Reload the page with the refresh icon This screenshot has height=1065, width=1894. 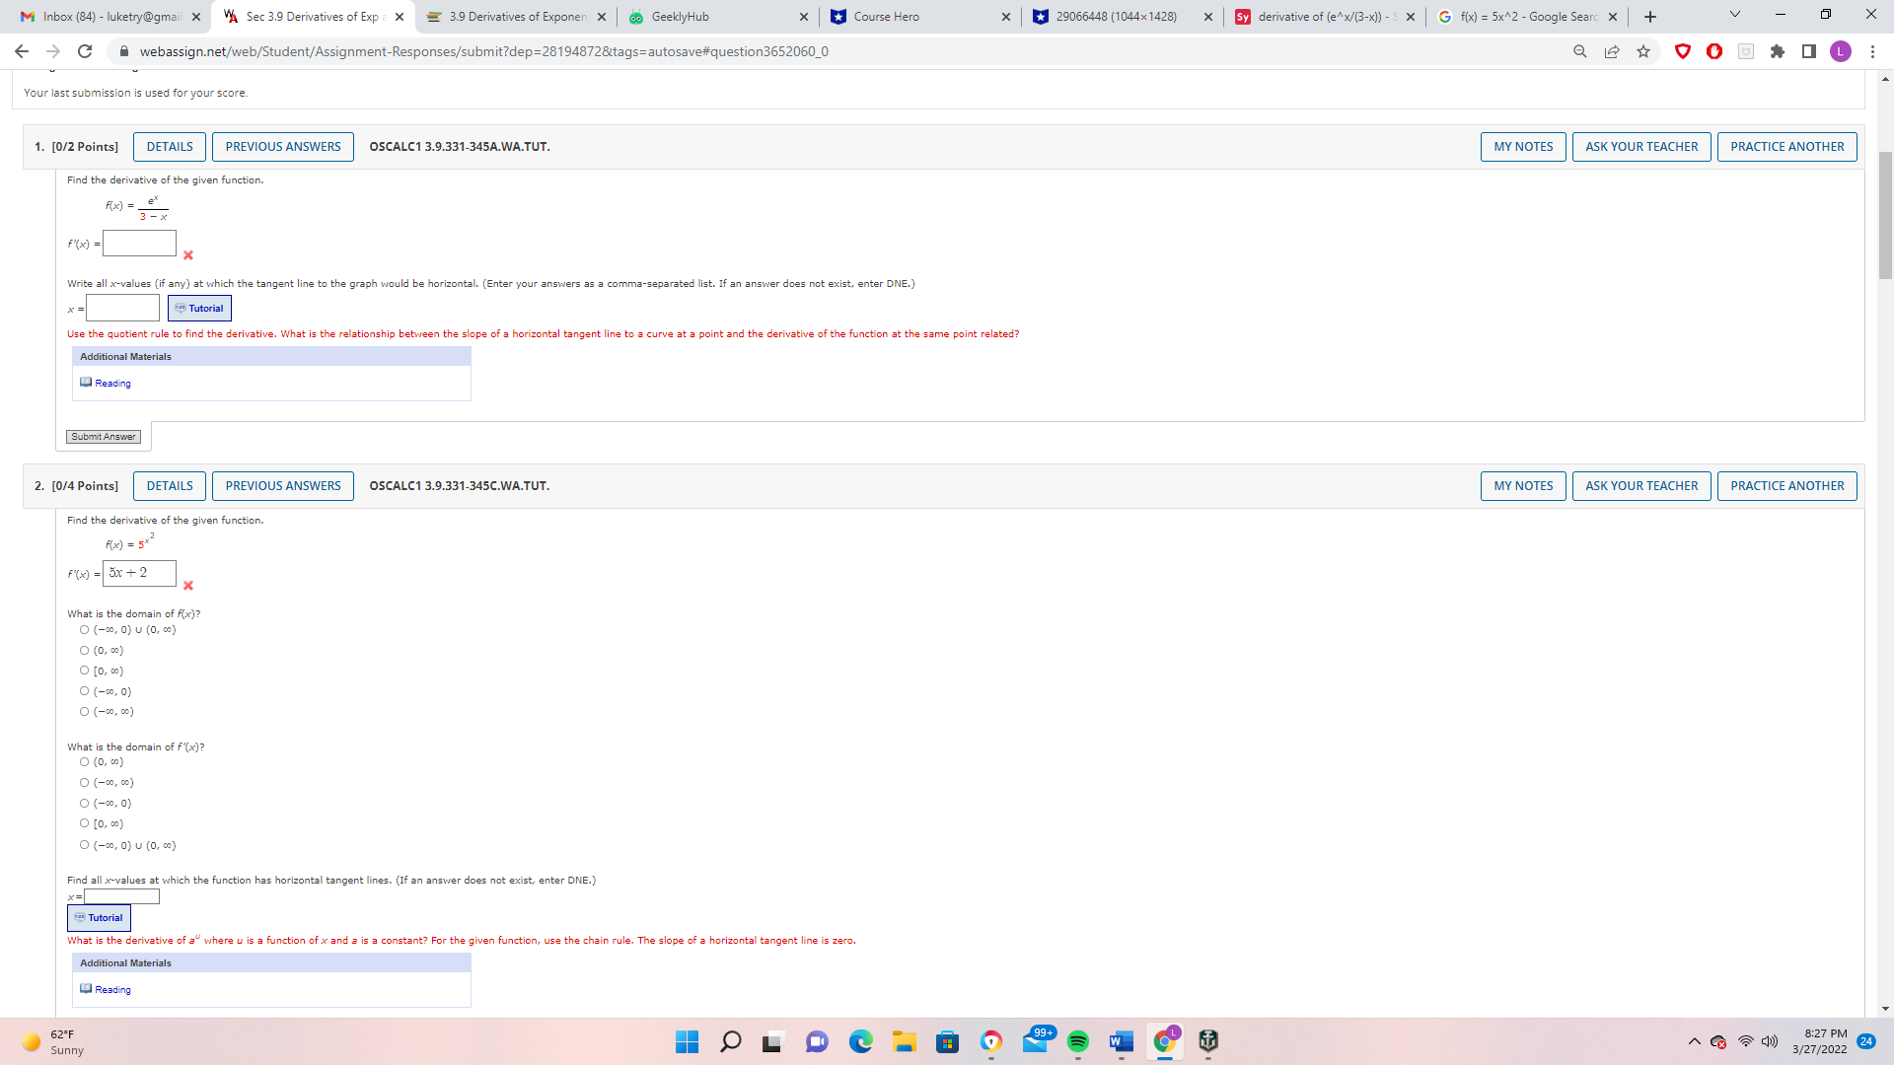pos(85,51)
